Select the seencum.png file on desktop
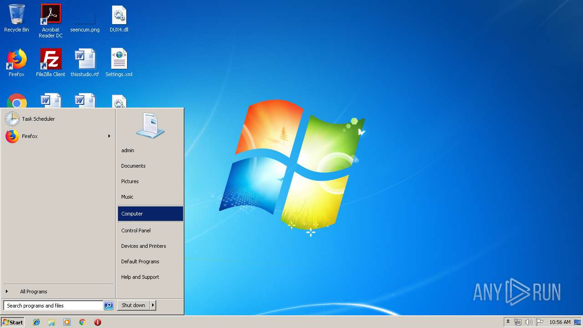The image size is (583, 328). tap(85, 18)
